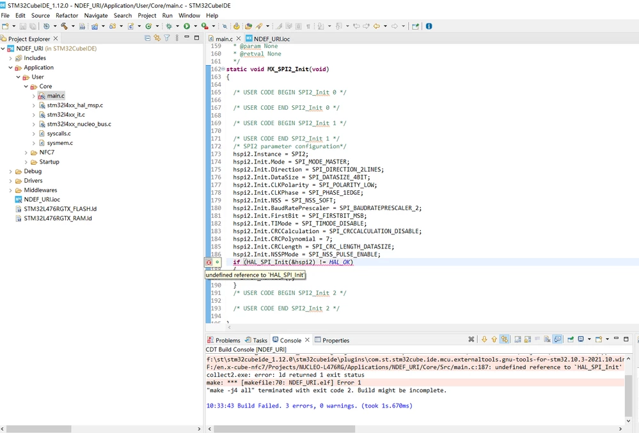639x433 pixels.
Task: Click the error marker beside line 187
Action: point(209,262)
